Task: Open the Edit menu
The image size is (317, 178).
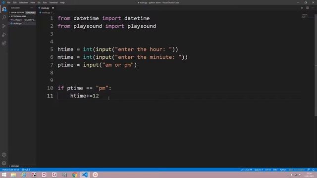Action: (15, 2)
